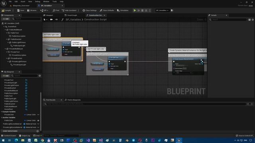Open the Edit menu

(16, 2)
